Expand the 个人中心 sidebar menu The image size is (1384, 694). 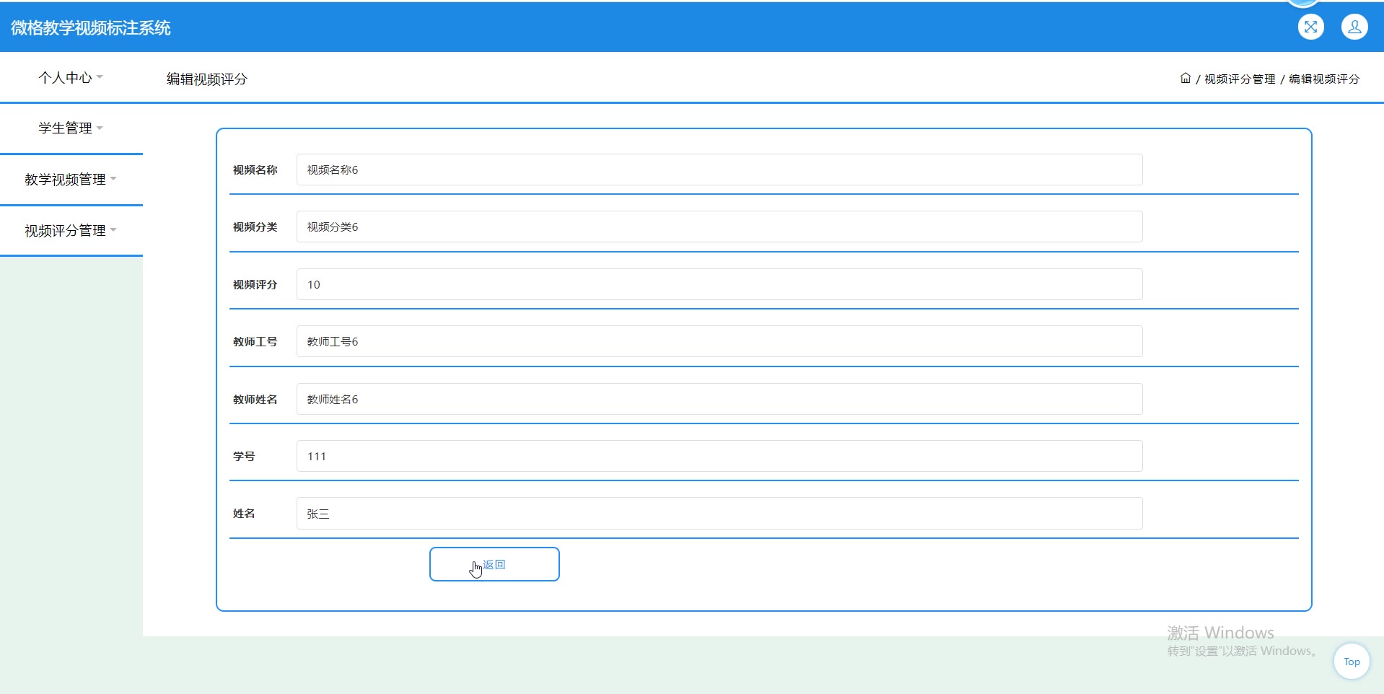[71, 77]
